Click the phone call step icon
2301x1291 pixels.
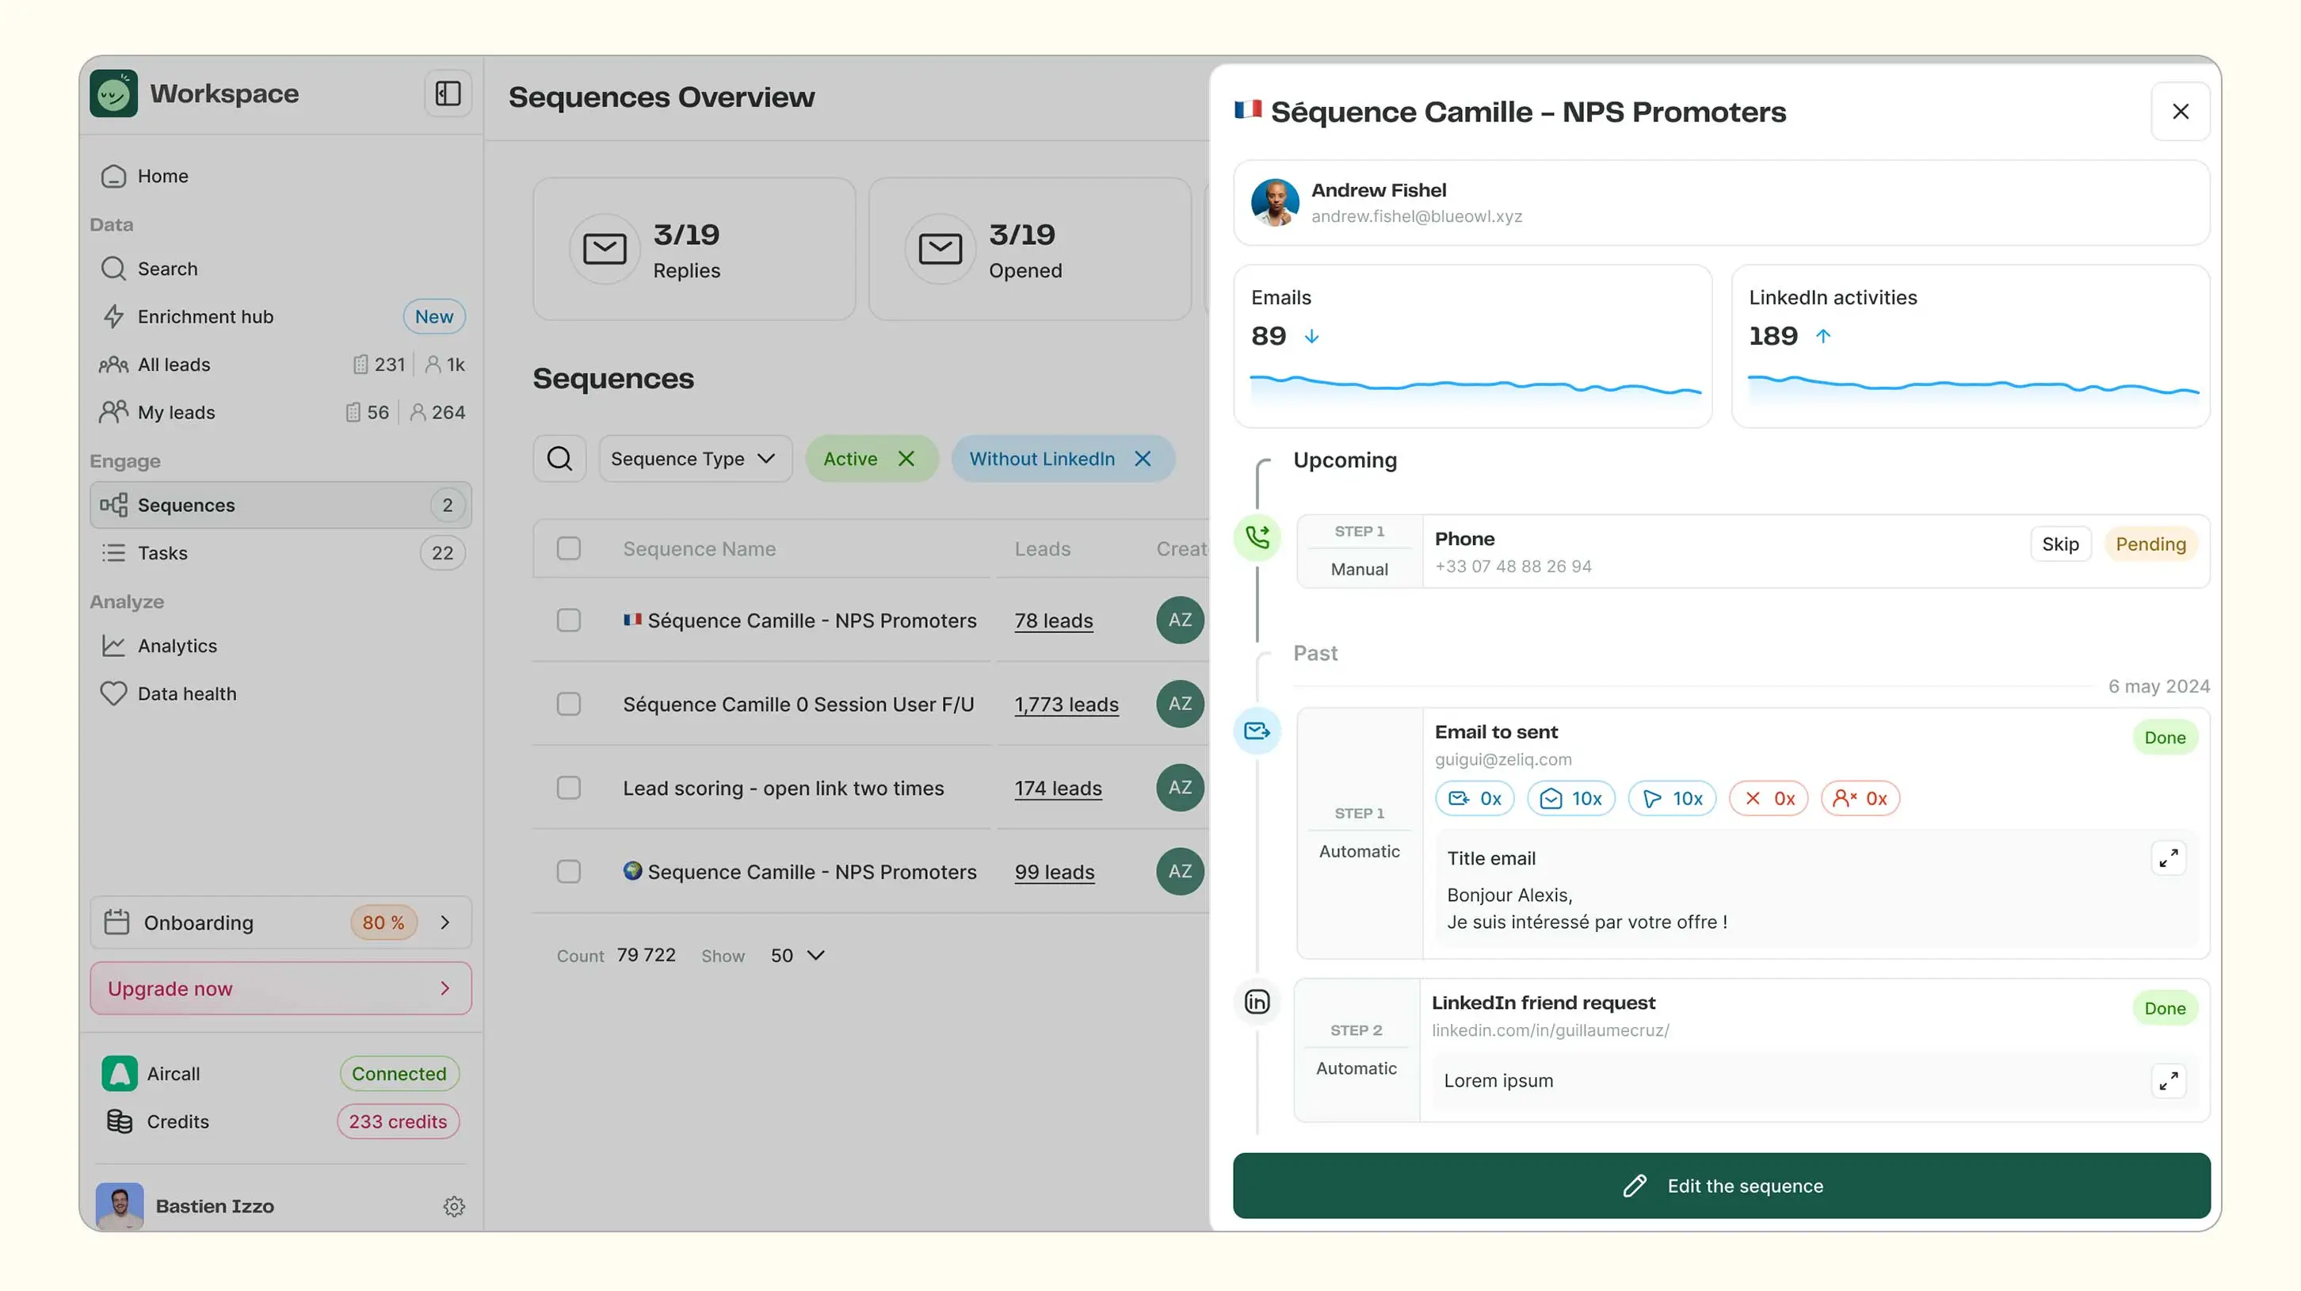pos(1257,537)
